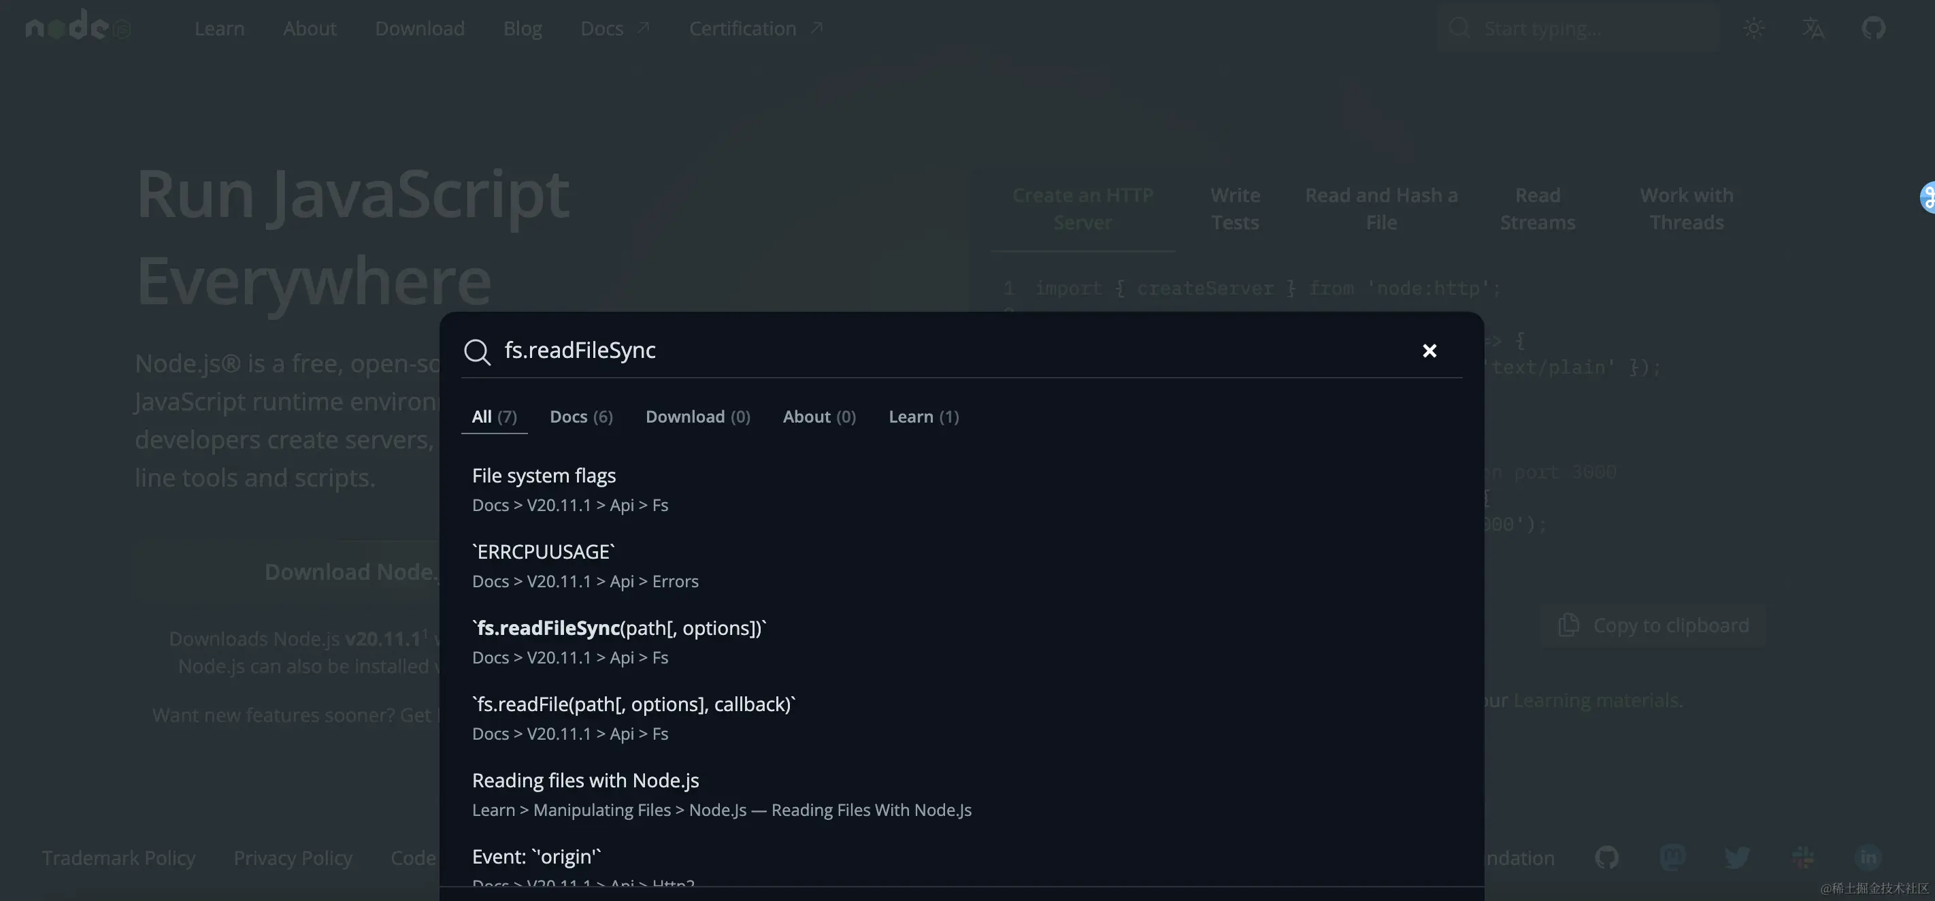Open fs.readFile(path[, options], callback) result
This screenshot has height=901, width=1935.
click(x=961, y=718)
